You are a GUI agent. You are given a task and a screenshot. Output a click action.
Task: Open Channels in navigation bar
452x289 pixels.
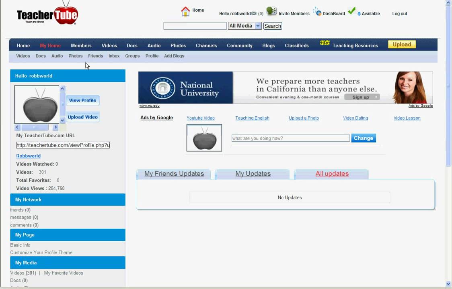point(206,45)
